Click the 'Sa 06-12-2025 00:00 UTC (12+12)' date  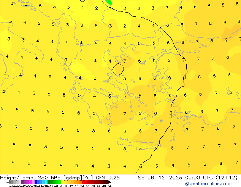coord(188,178)
